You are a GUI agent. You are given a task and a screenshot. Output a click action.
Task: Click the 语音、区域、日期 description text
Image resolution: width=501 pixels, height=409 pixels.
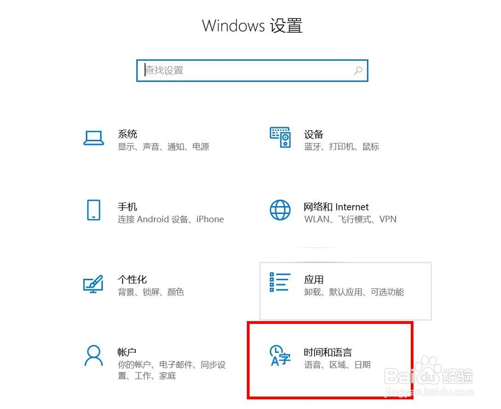(337, 364)
